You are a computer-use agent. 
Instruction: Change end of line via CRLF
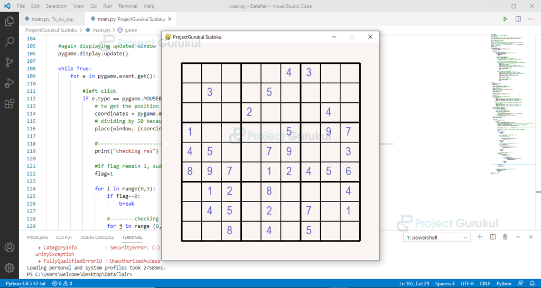click(x=485, y=284)
